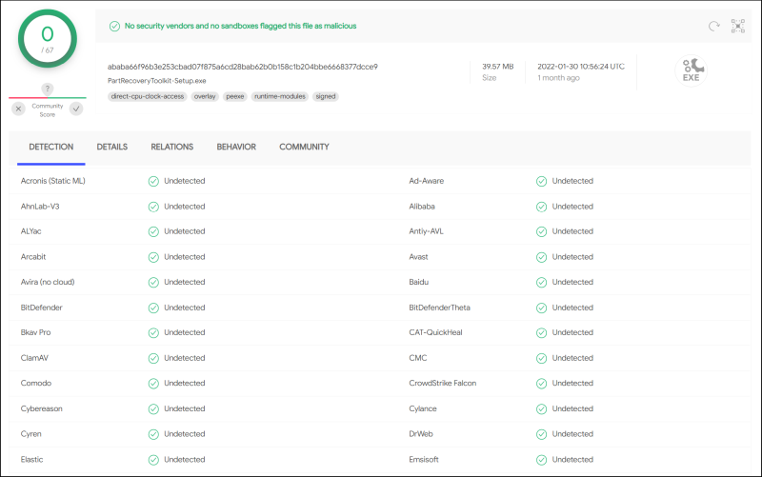The height and width of the screenshot is (477, 762).
Task: Vote malicious with the X community button
Action: tap(18, 109)
